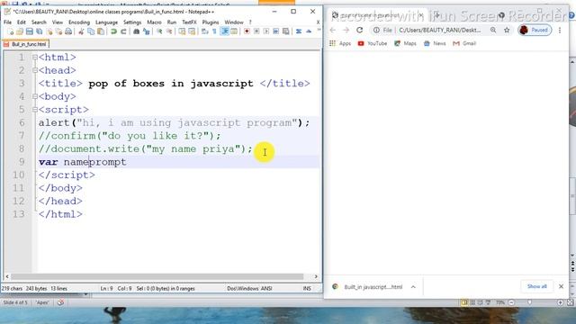Click line 9 'var nameprompt' in editor
The image size is (576, 324).
pos(82,162)
